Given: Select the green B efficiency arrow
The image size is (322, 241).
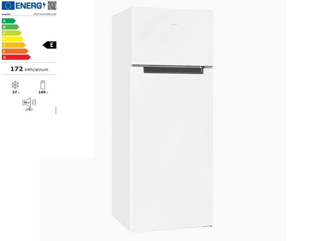Looking at the screenshot, I should 10,27.
